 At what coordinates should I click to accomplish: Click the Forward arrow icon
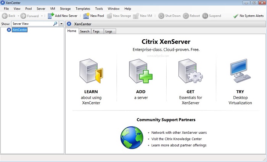click(x=23, y=16)
